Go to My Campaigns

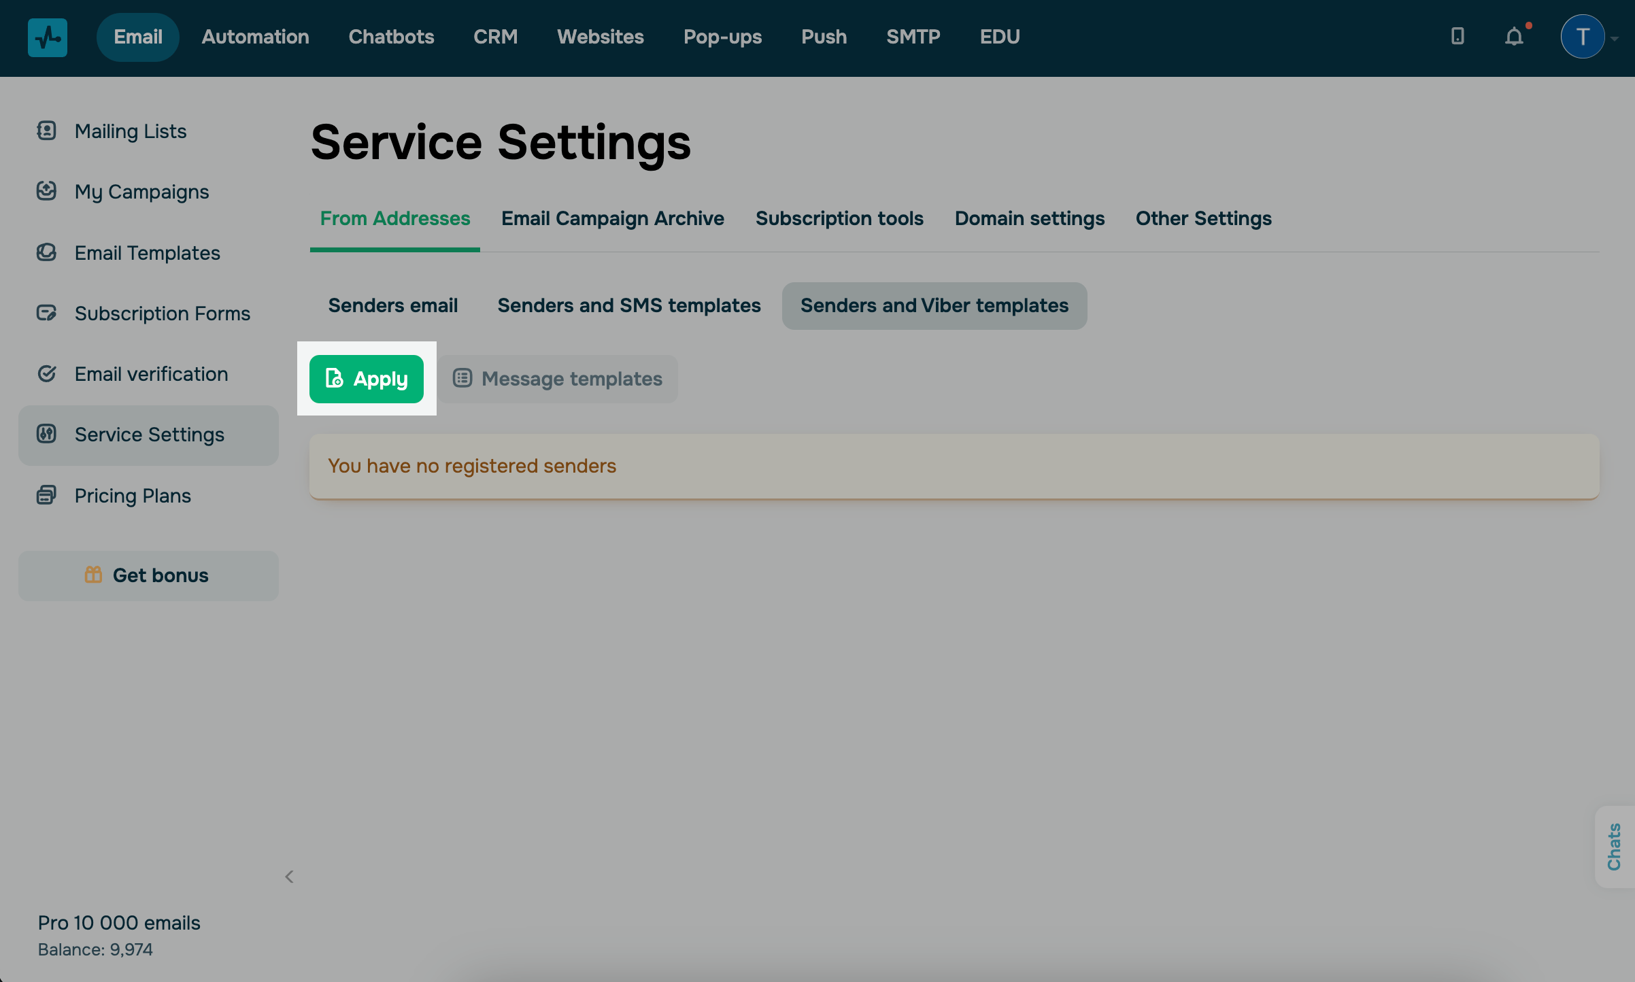(x=141, y=192)
